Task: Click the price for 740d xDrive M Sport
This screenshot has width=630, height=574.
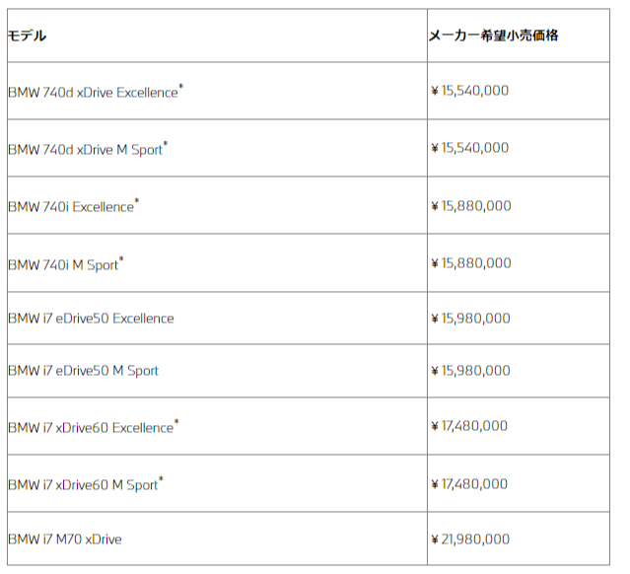Action: coord(470,148)
